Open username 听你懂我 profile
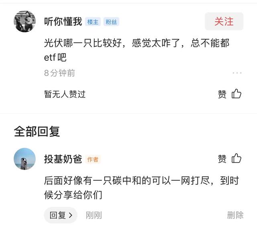 click(x=63, y=22)
